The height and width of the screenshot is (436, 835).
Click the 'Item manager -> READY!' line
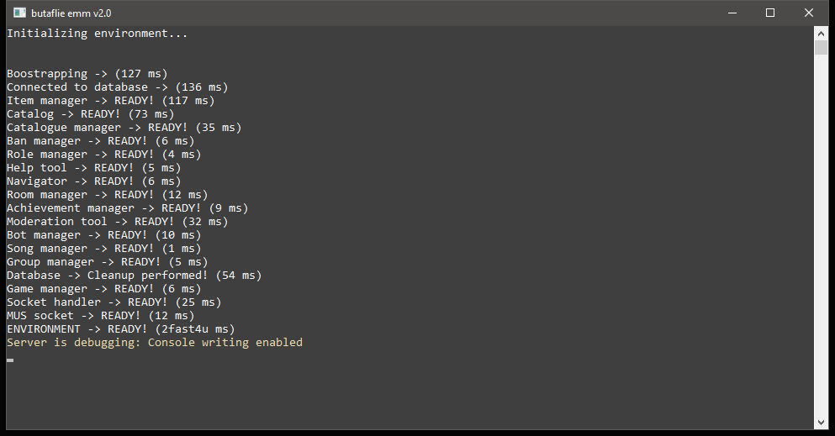[x=110, y=101]
